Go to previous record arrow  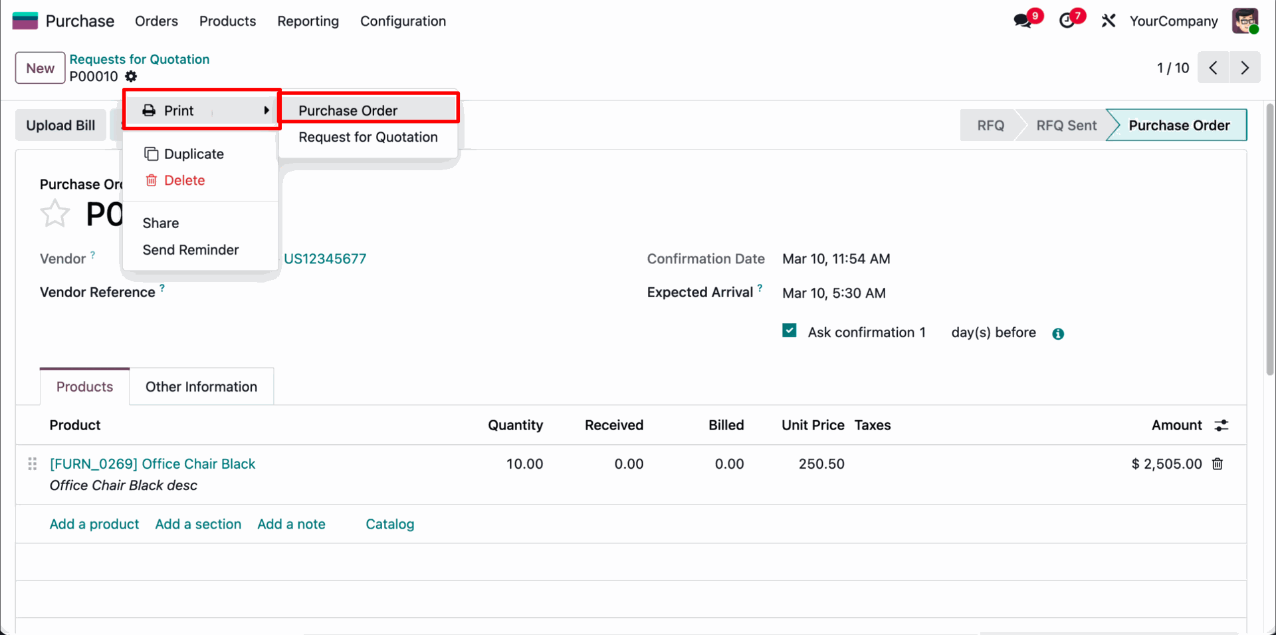click(x=1214, y=68)
